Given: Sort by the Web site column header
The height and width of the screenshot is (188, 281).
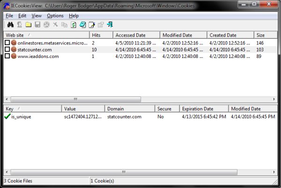Looking at the screenshot, I should pyautogui.click(x=46, y=35).
